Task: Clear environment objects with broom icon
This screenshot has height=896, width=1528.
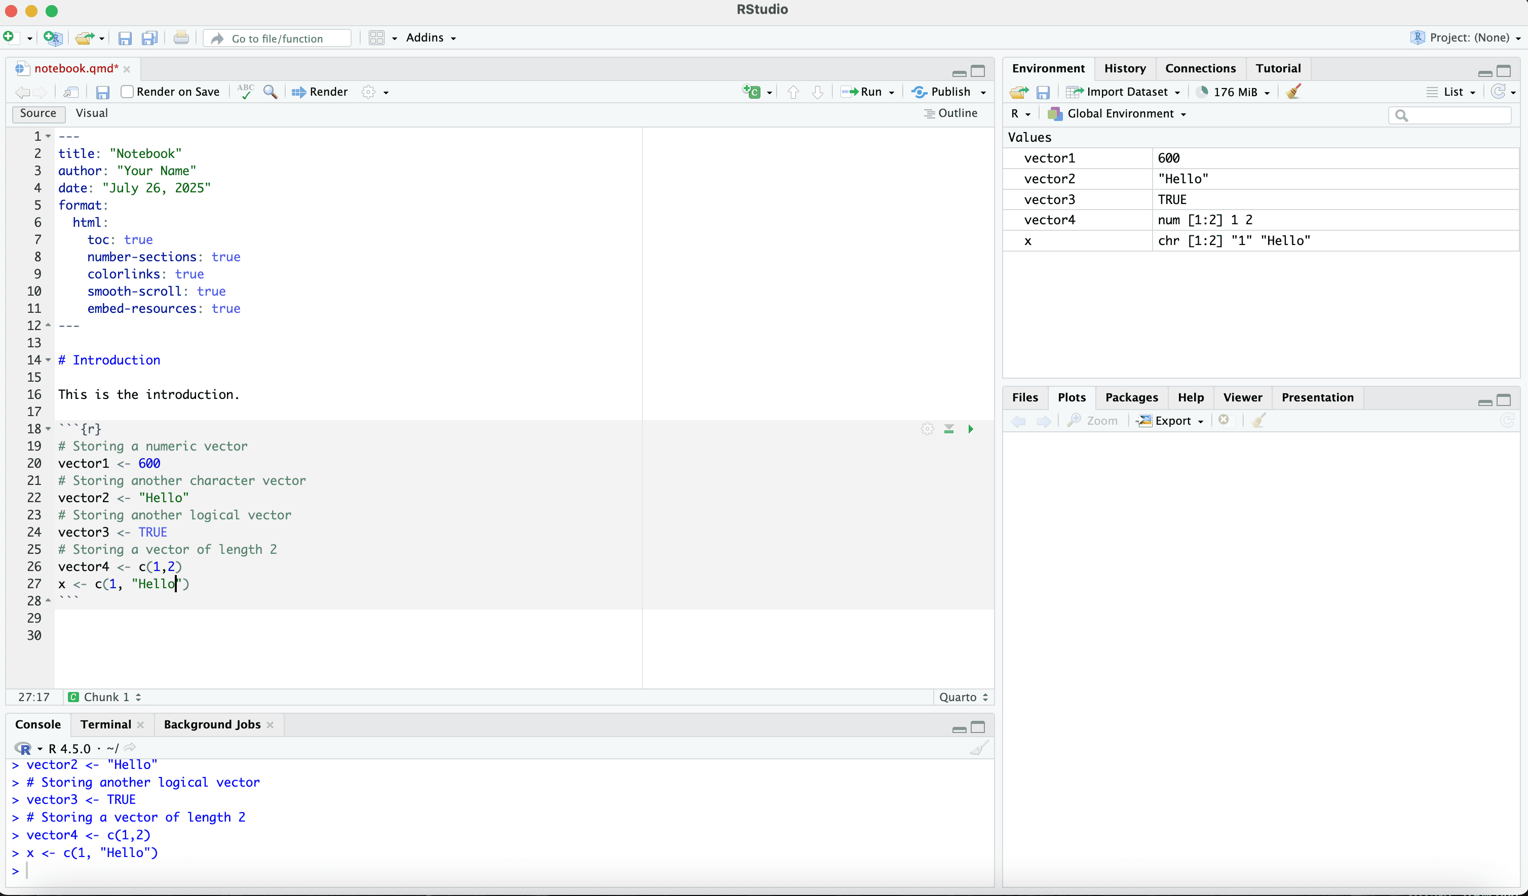Action: (x=1293, y=92)
